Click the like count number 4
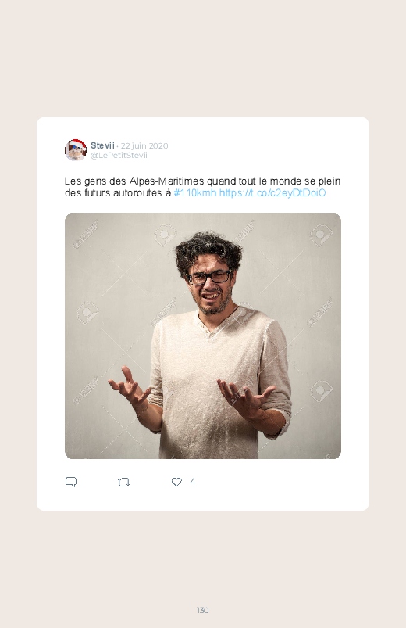Viewport: 406px width, 628px height. tap(192, 482)
